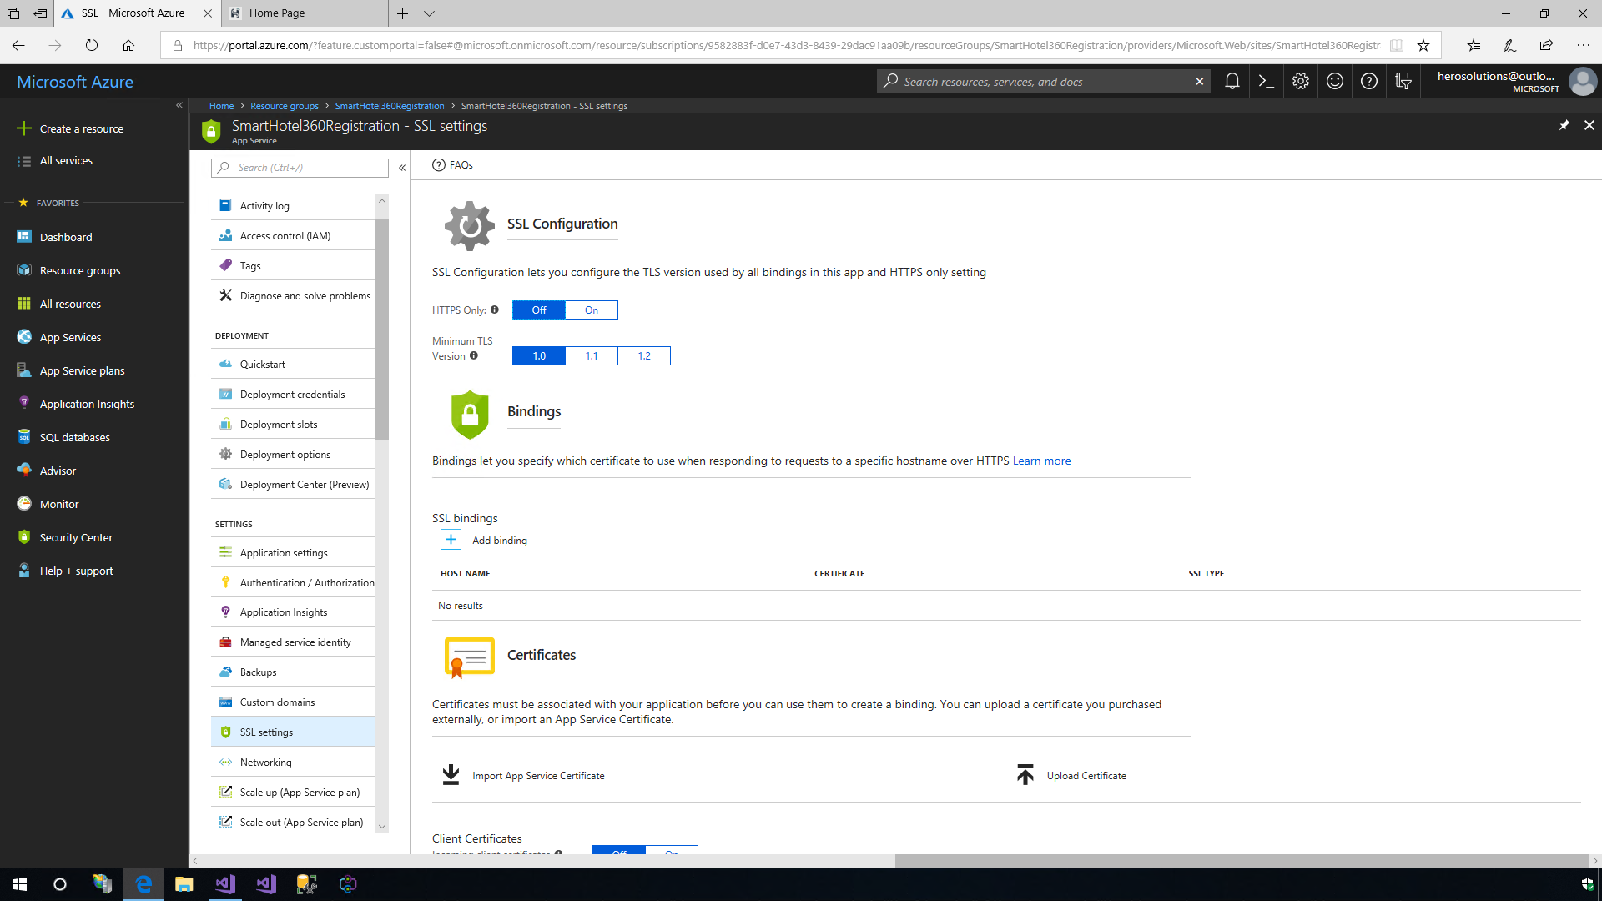Collapse the Azure left navigation sidebar

pyautogui.click(x=179, y=105)
